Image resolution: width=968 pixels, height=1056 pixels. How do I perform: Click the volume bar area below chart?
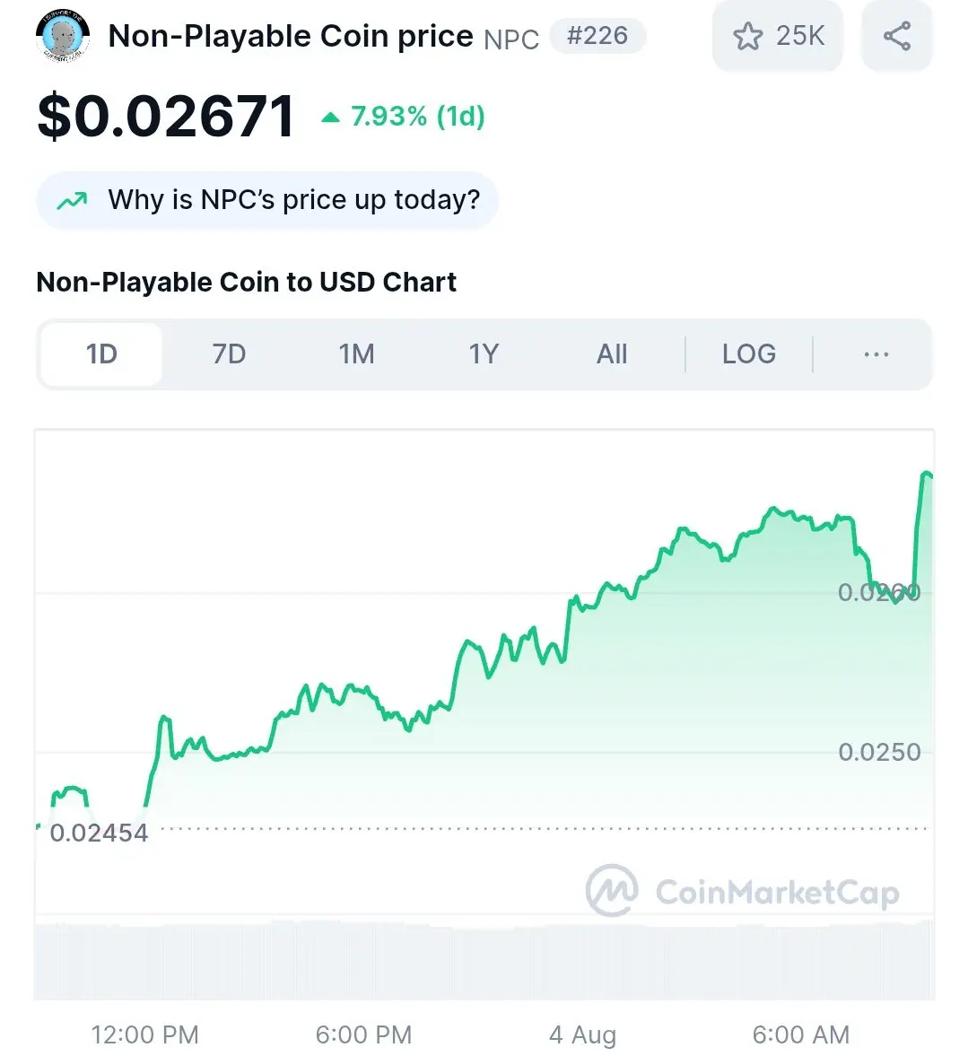(484, 960)
